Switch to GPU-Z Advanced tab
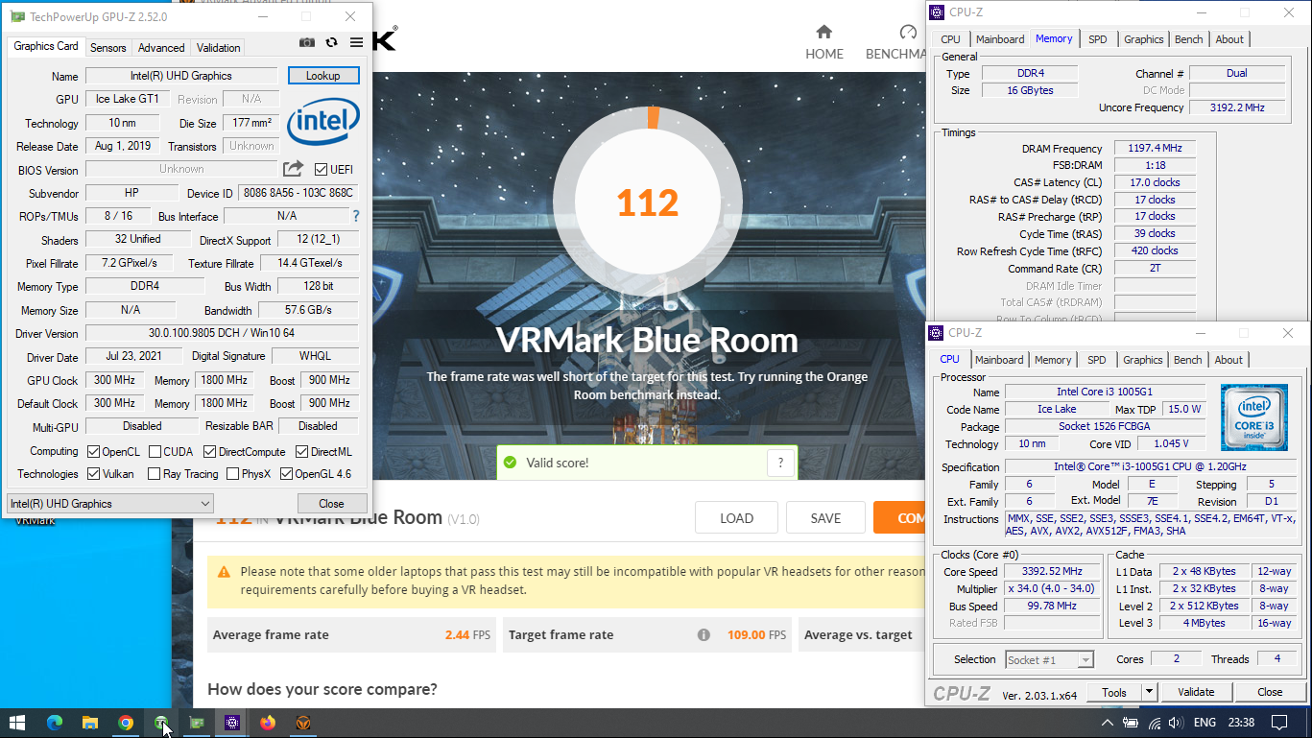This screenshot has width=1312, height=738. 161,47
